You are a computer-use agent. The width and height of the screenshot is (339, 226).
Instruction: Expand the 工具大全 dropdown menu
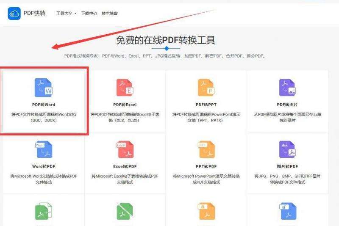tap(66, 14)
